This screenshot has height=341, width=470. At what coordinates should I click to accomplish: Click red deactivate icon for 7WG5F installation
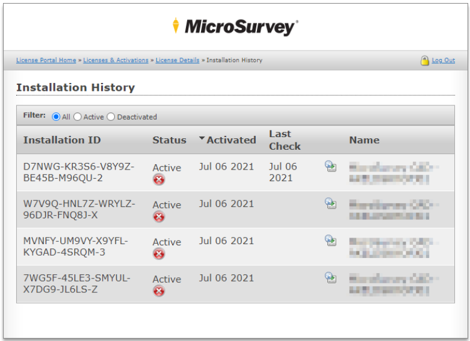[159, 292]
